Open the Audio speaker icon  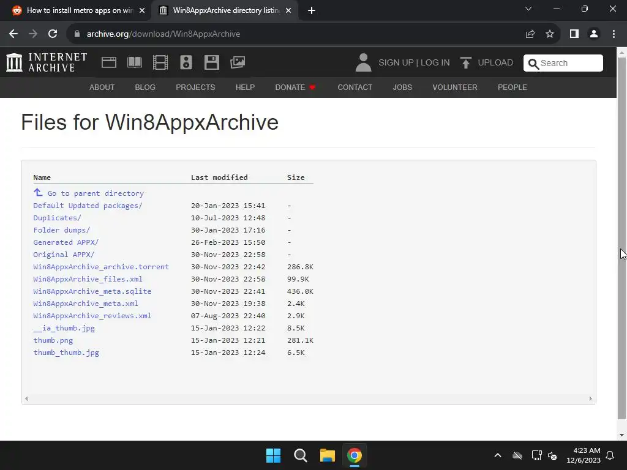pyautogui.click(x=186, y=62)
